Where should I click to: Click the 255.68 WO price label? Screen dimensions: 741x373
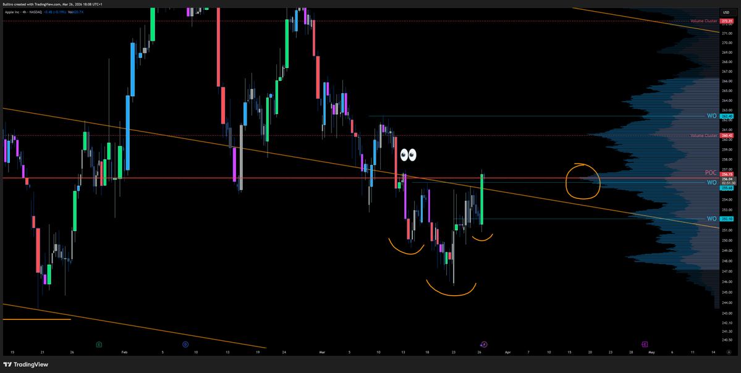click(726, 188)
